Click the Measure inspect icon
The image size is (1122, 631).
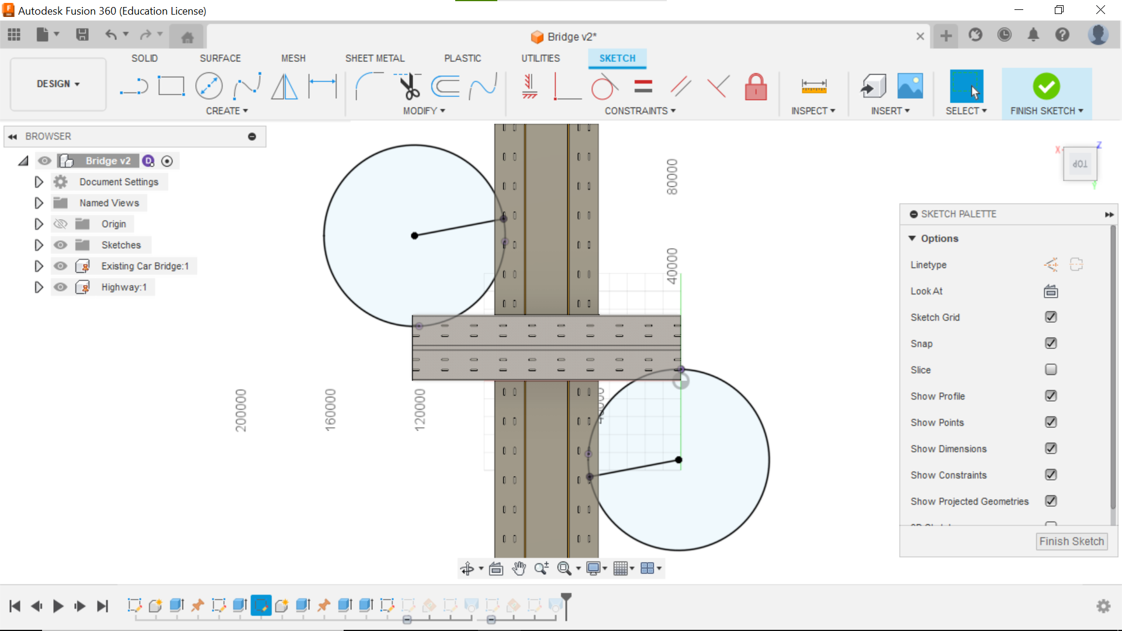(x=813, y=86)
